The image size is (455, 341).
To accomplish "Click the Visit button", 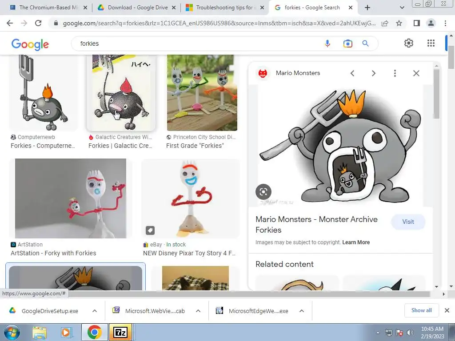I will click(x=408, y=222).
